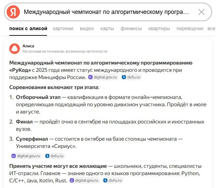Open digital.gov.ru source chip below the Superfinal item
The height and width of the screenshot is (188, 216).
tap(26, 156)
